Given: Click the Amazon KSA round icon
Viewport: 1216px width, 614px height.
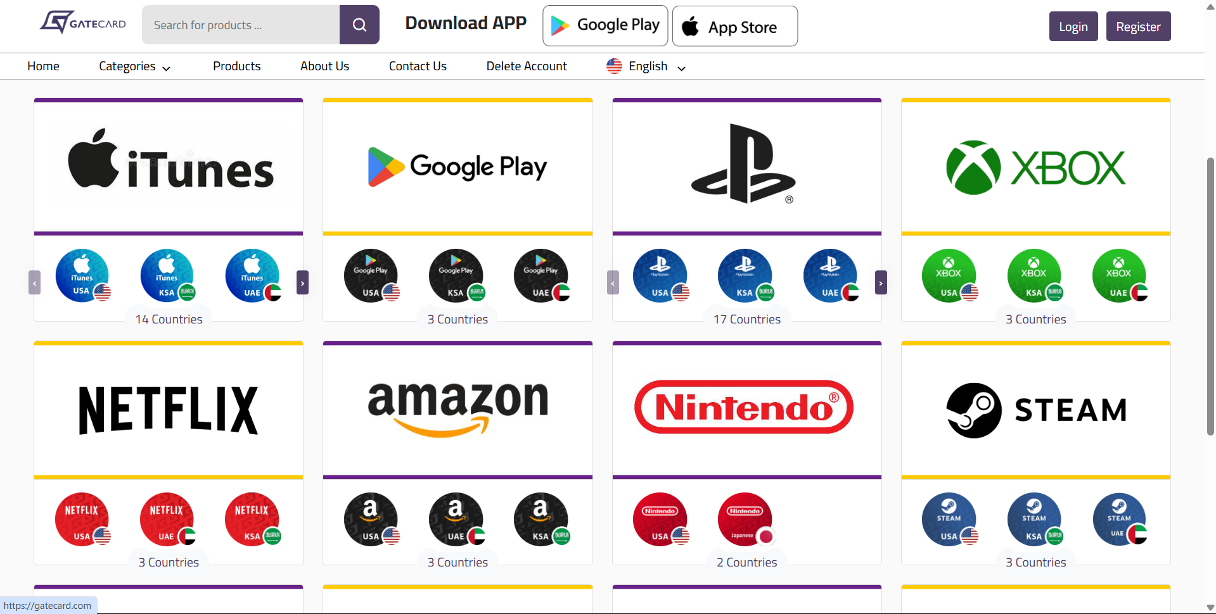Looking at the screenshot, I should (x=542, y=519).
